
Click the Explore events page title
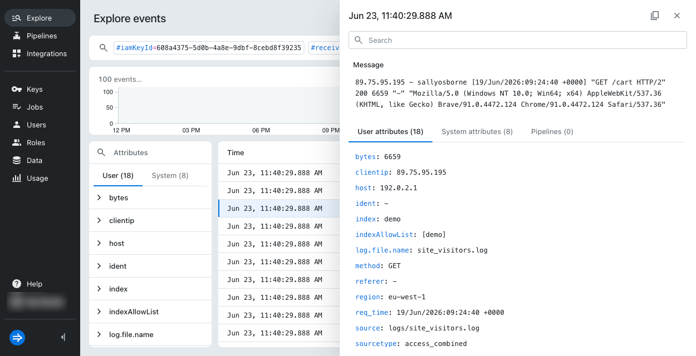130,18
